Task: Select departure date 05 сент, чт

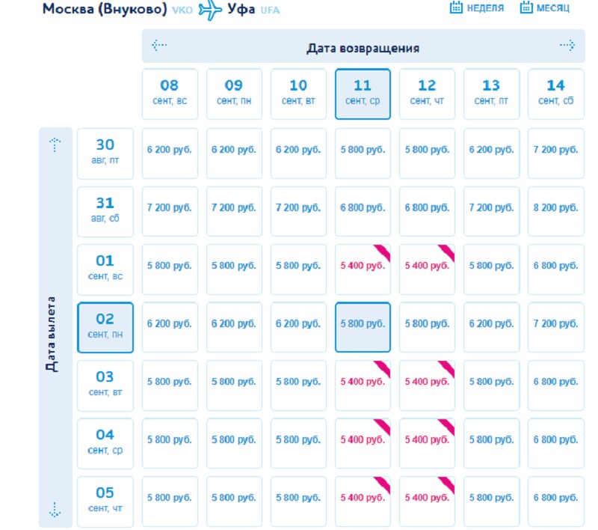Action: [x=105, y=501]
